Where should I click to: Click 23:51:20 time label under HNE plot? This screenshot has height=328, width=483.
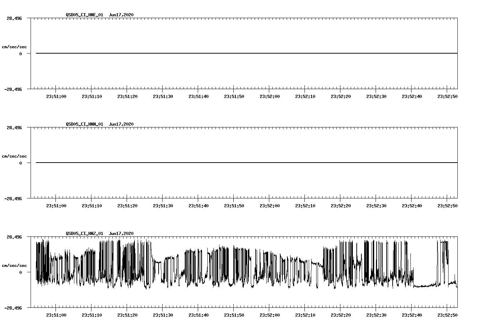pos(127,97)
